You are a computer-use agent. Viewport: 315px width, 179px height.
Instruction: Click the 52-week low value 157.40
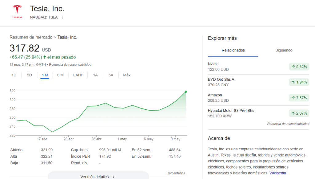[175, 157]
